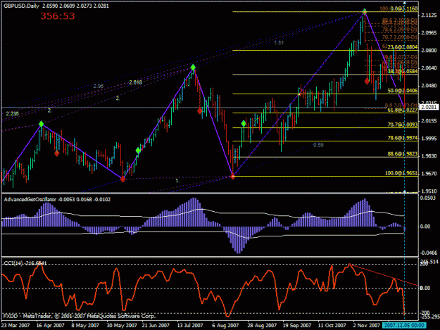Click the 70.7 2.0900-D1 retracement label
440x330 pixels.
(400, 37)
